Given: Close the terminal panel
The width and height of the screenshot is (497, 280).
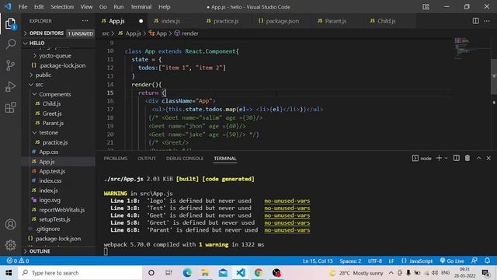Looking at the screenshot, I should (x=488, y=158).
